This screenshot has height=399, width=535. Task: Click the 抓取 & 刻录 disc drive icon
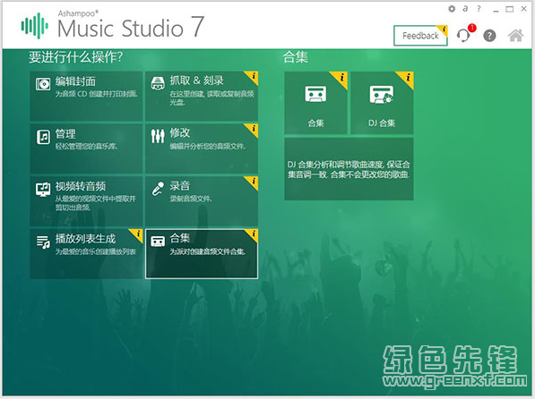pos(158,83)
